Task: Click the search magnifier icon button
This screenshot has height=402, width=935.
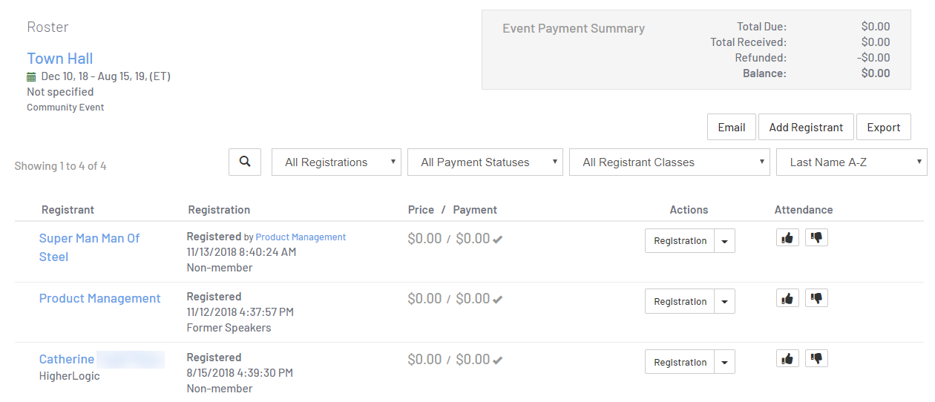Action: coord(245,162)
